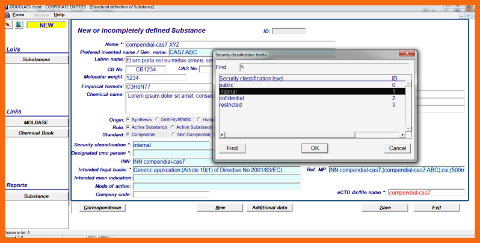480x243 pixels.
Task: Click the Chemical name text area
Action: [x=169, y=103]
